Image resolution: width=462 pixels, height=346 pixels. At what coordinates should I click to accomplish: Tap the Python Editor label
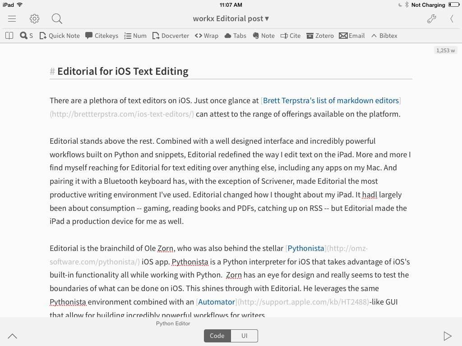tap(173, 323)
